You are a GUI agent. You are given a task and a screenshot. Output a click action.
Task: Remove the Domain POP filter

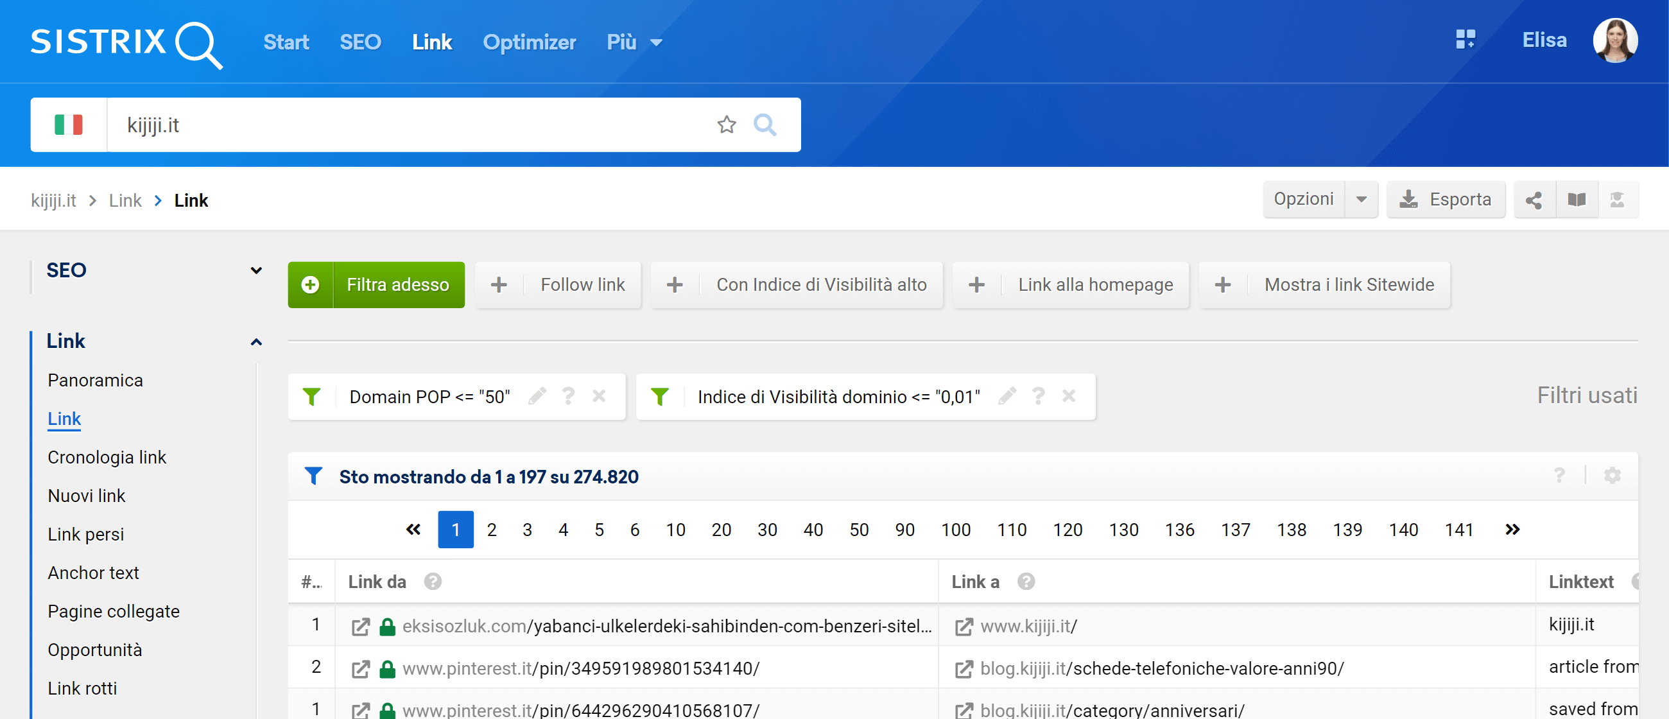(x=599, y=396)
